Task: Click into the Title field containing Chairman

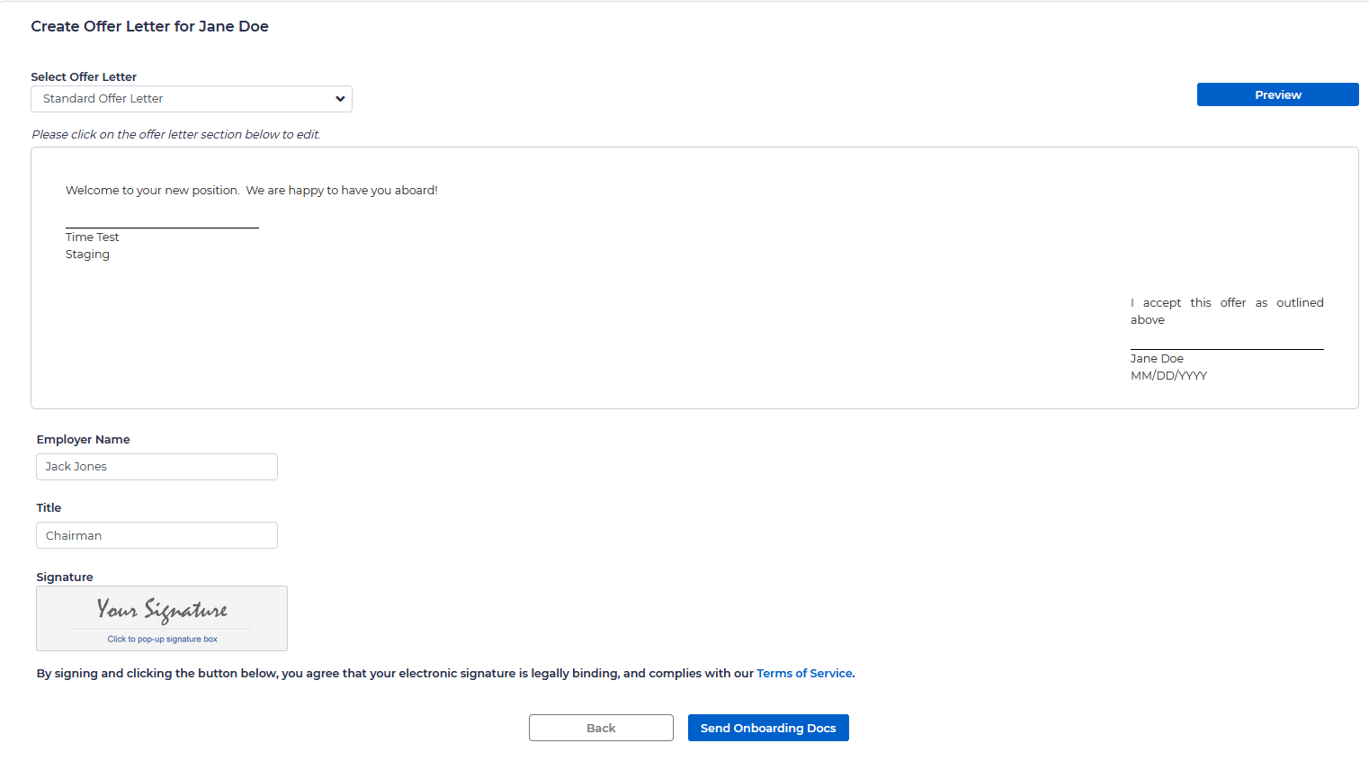Action: (x=157, y=535)
